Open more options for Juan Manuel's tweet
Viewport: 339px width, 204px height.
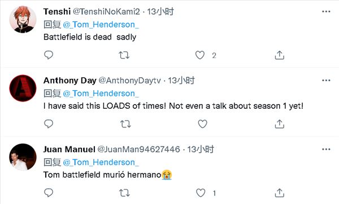[326, 149]
